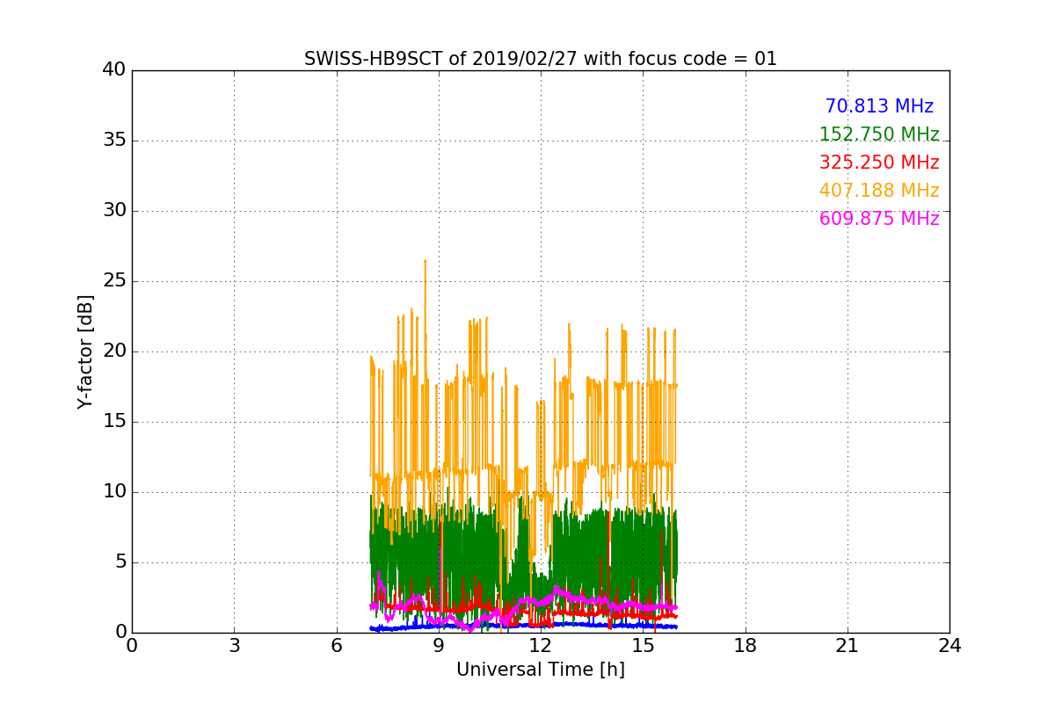The height and width of the screenshot is (703, 1055).
Task: Select the 70.813 MHz legend label
Action: tap(879, 106)
